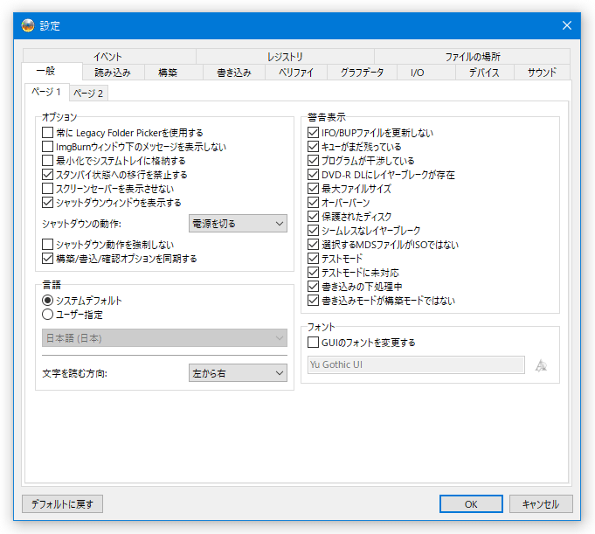Screen dimensions: 595x534
Task: Enable 最小化でシステムトレイに格納する checkbox
Action: point(47,161)
